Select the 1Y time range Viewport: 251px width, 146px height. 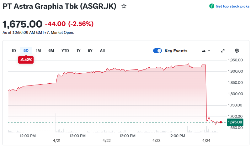click(78, 51)
